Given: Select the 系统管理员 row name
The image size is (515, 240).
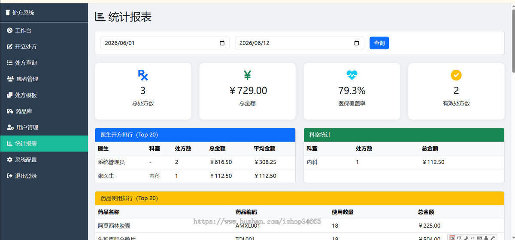Looking at the screenshot, I should coord(111,162).
